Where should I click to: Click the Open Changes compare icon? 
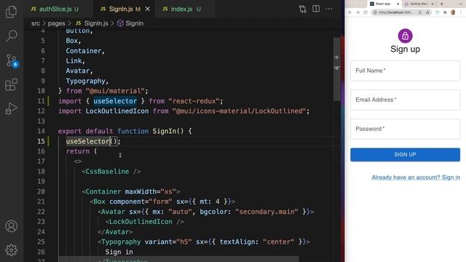(303, 9)
